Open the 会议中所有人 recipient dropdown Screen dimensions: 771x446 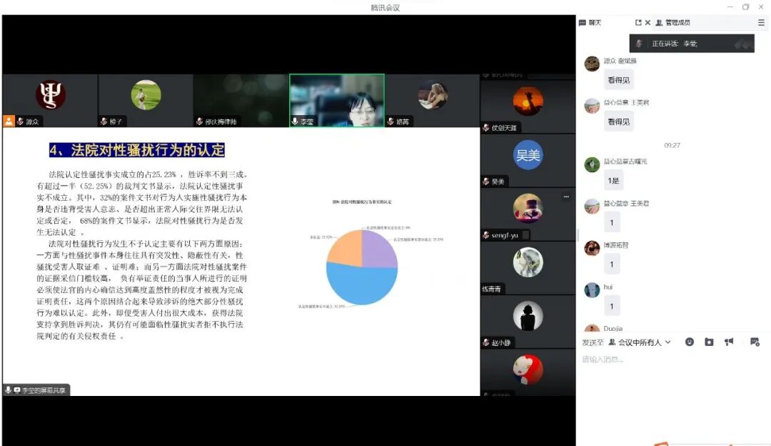tap(641, 342)
